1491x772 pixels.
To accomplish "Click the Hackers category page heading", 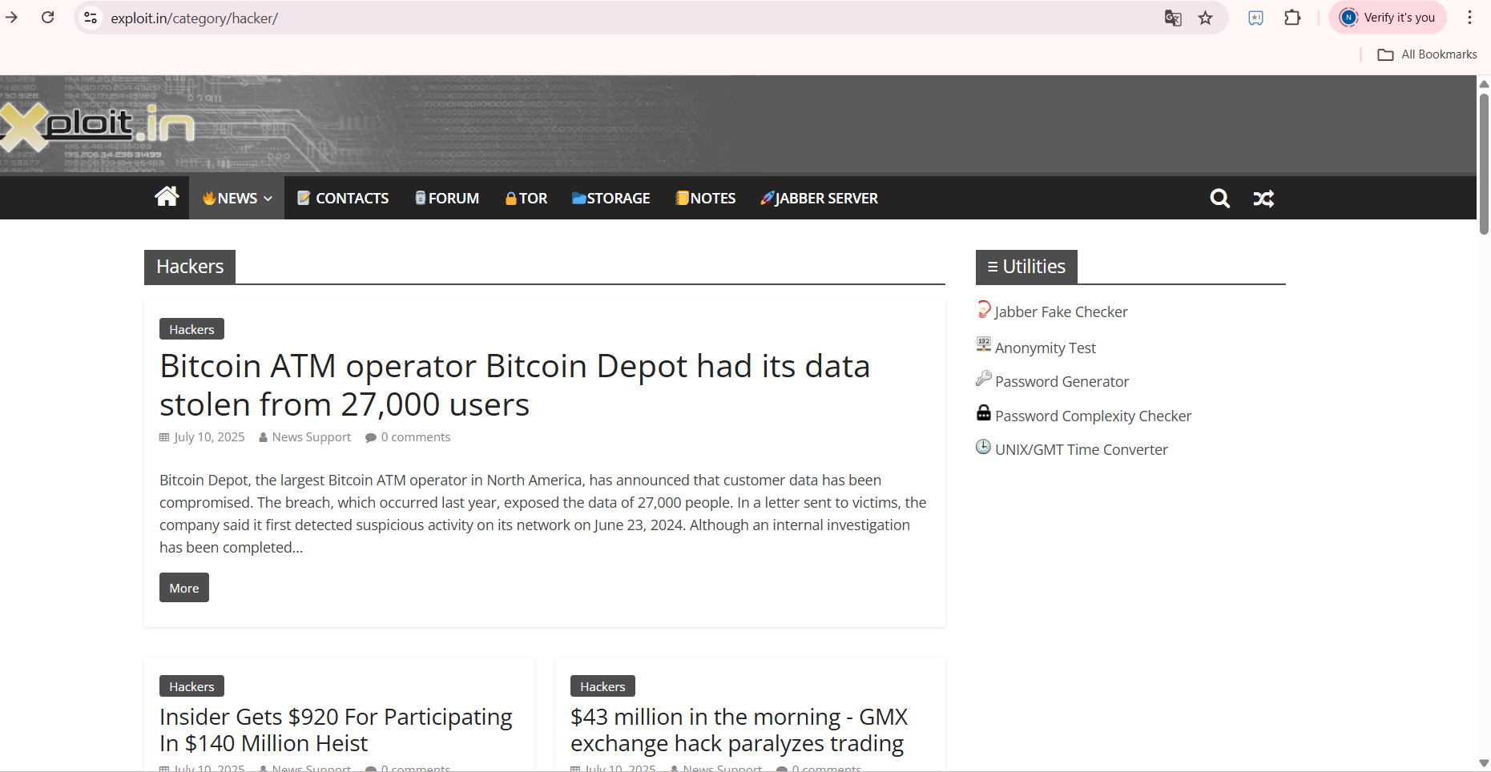I will [x=190, y=267].
